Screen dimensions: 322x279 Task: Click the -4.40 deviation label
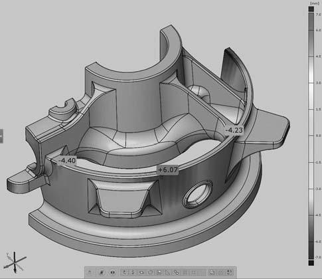[x=67, y=161]
